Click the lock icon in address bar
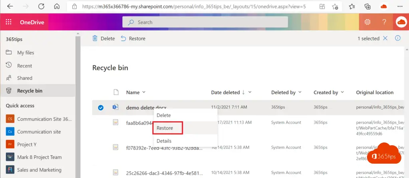This screenshot has height=178, width=409. pos(75,6)
